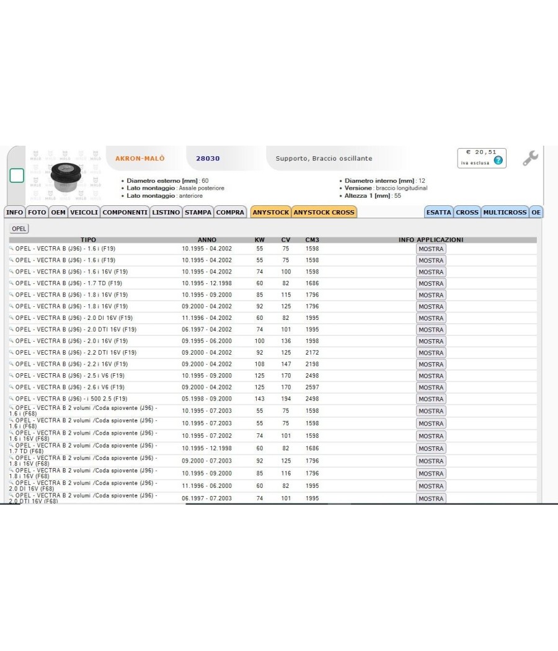Click MOSTRA for 2.2 i 16V (F19) row
The width and height of the screenshot is (558, 651).
tap(431, 365)
